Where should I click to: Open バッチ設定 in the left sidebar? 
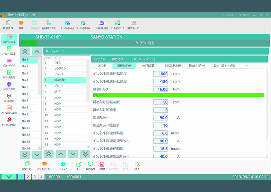(9, 98)
